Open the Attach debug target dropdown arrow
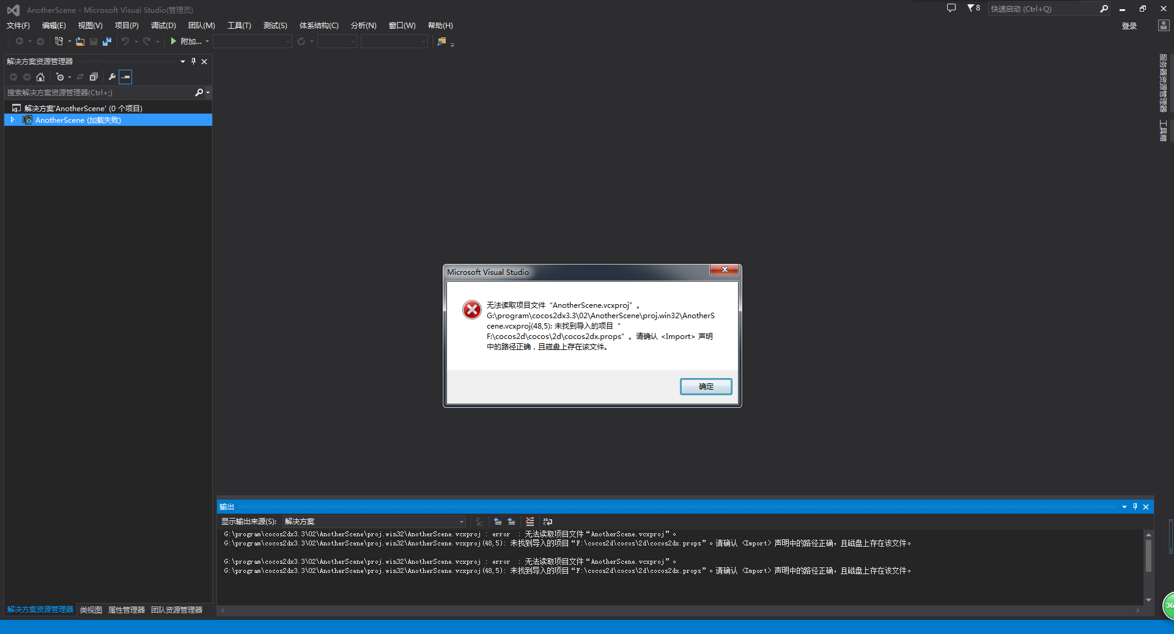The height and width of the screenshot is (634, 1174). (207, 42)
